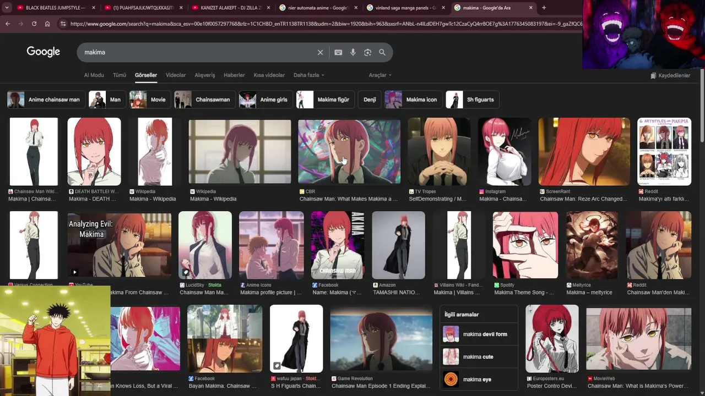The height and width of the screenshot is (396, 705).
Task: Switch to the nier automata anime tab
Action: (x=318, y=8)
